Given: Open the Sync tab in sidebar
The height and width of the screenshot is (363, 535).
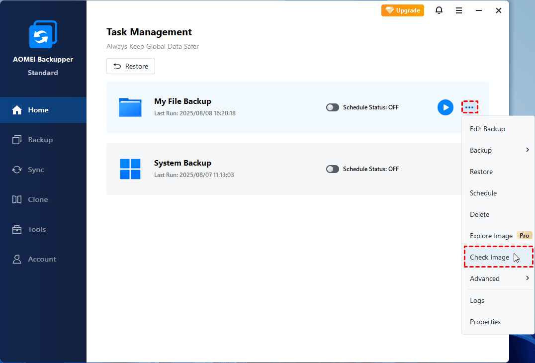Looking at the screenshot, I should (36, 170).
